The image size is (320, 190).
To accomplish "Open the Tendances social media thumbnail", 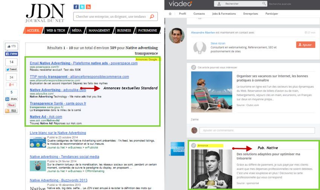I will (x=38, y=166).
